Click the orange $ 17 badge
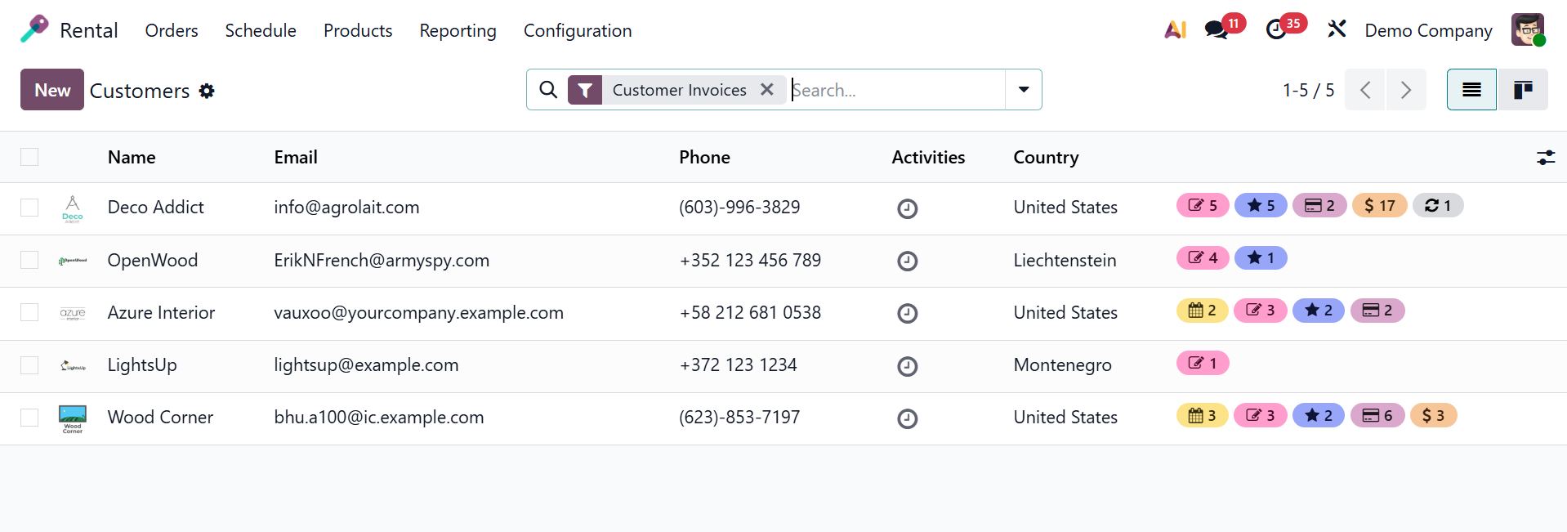Viewport: 1567px width, 532px height. [x=1379, y=205]
